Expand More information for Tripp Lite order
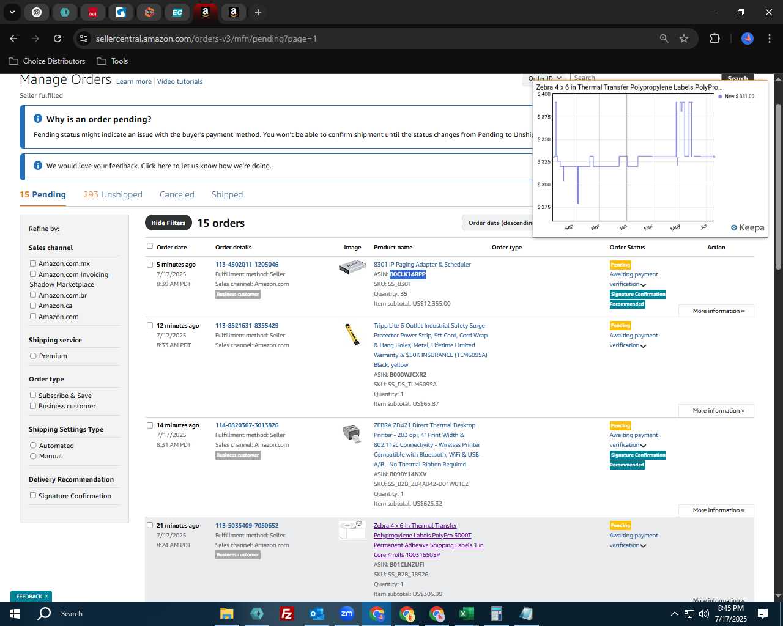 (716, 411)
